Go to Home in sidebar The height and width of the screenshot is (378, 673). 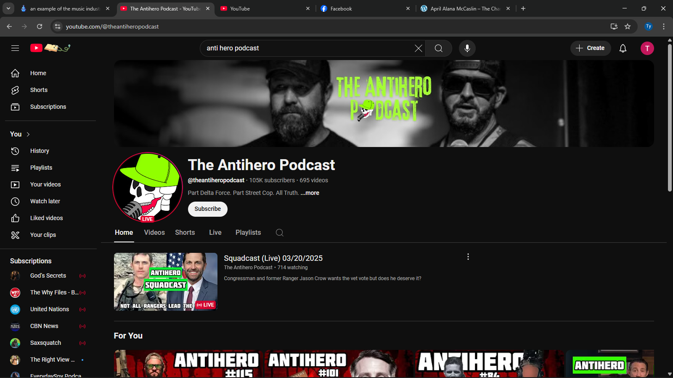[x=50, y=73]
